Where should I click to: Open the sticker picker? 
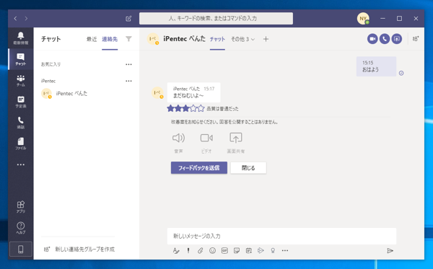click(237, 250)
